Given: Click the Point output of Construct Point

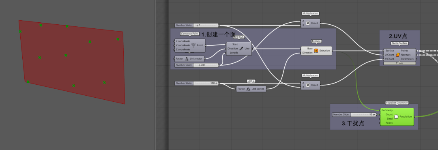Looking at the screenshot, I should point(200,45).
